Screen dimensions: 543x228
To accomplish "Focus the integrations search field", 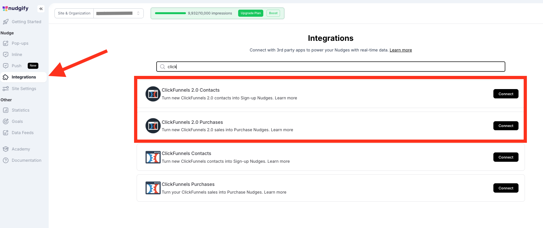I will pyautogui.click(x=331, y=67).
